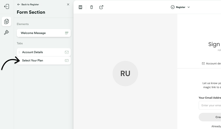Click the Register checkmark status icon

coord(173,7)
